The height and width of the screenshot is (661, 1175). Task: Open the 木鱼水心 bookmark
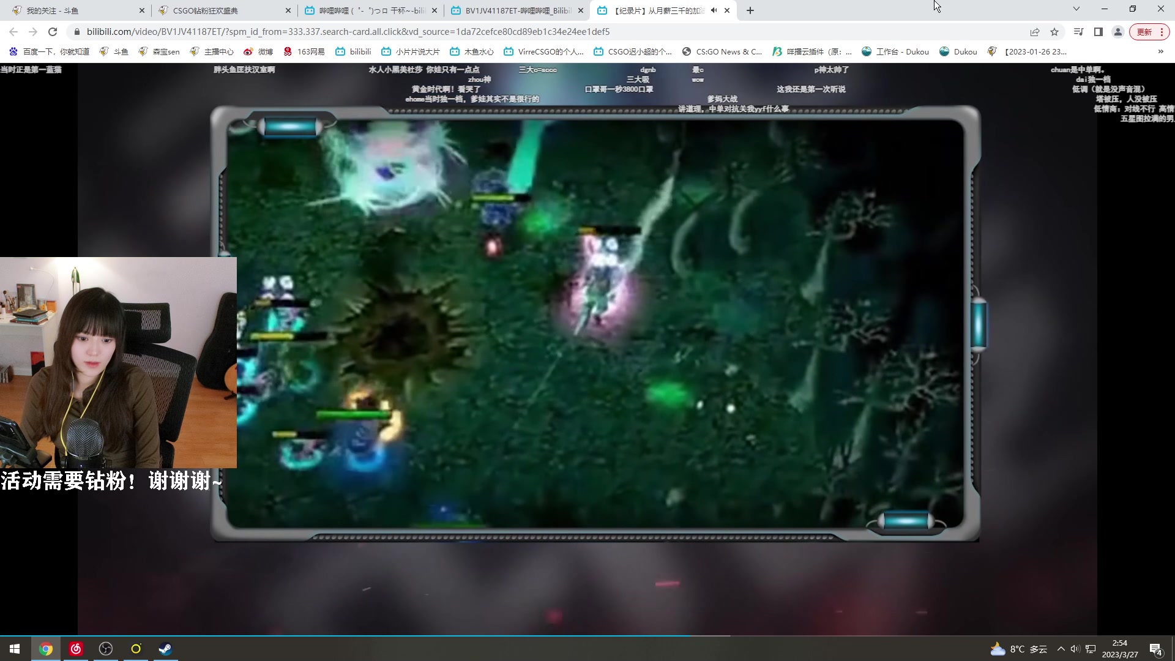tap(472, 51)
